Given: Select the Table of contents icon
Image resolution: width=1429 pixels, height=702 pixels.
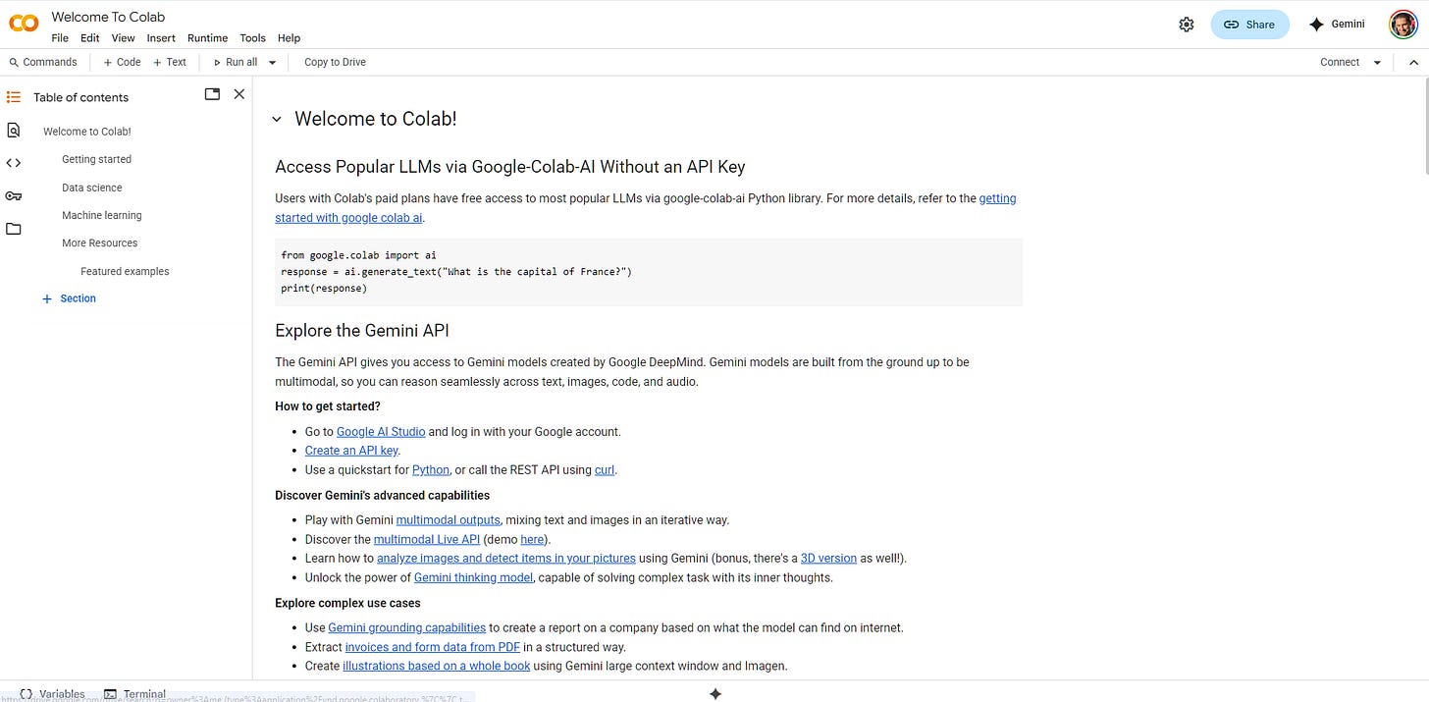Looking at the screenshot, I should click(x=13, y=96).
